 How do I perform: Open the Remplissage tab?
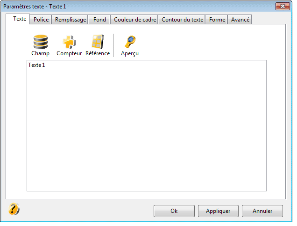(x=70, y=20)
